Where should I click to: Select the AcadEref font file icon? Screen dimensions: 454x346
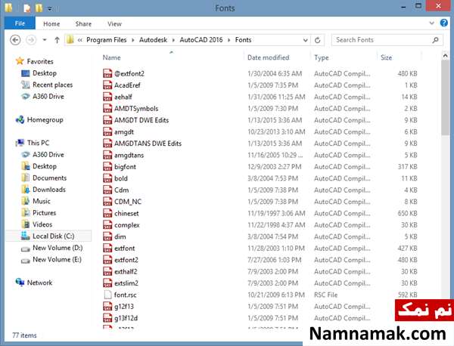pyautogui.click(x=107, y=85)
